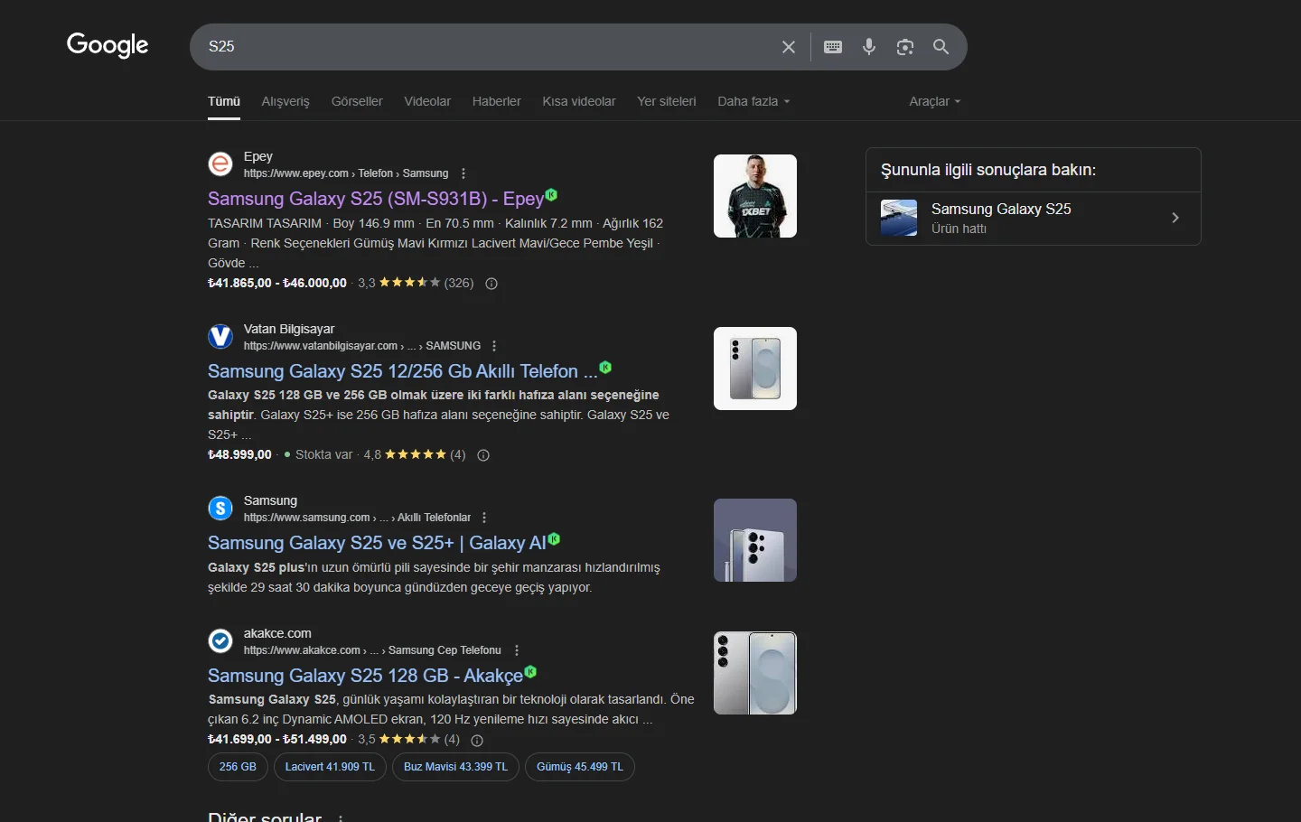
Task: Click the search input field containing S25
Action: 488,47
